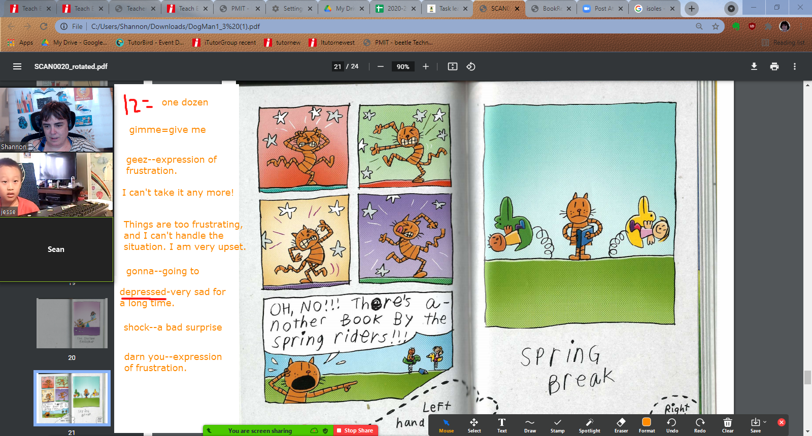Viewport: 812px width, 436px height.
Task: Download the PDF file
Action: coord(754,66)
